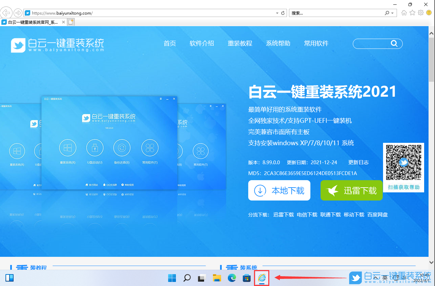Open Internet Explorer settings gear
This screenshot has width=435, height=286.
coord(420,13)
